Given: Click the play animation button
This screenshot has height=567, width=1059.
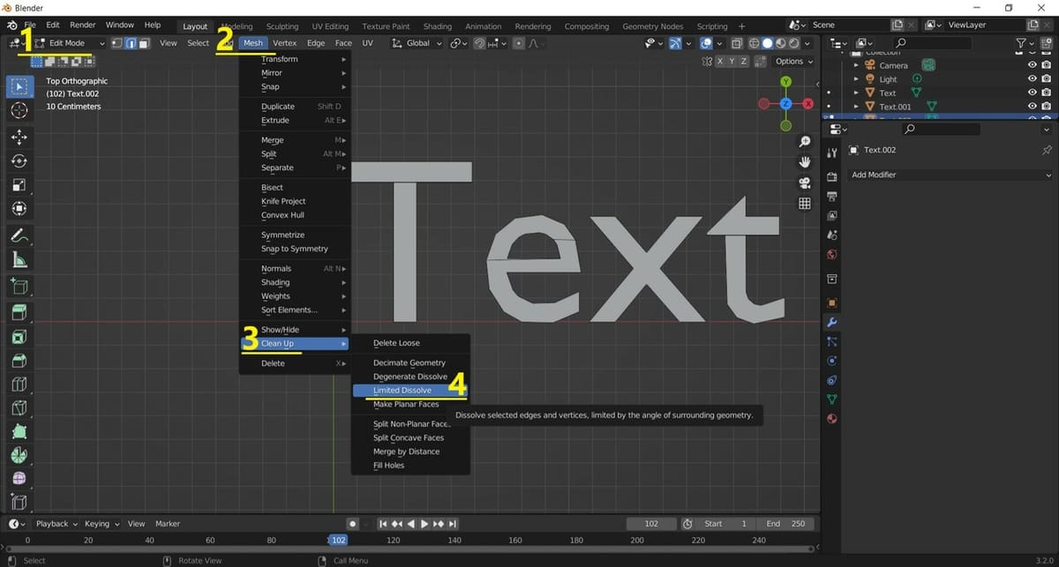Looking at the screenshot, I should pos(424,524).
